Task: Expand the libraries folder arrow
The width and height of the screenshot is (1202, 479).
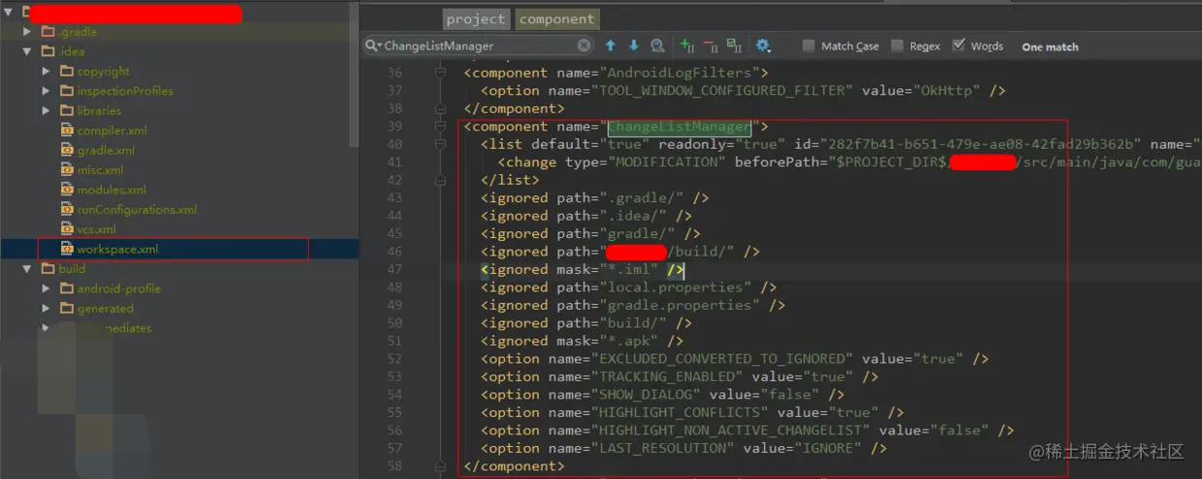Action: click(47, 110)
